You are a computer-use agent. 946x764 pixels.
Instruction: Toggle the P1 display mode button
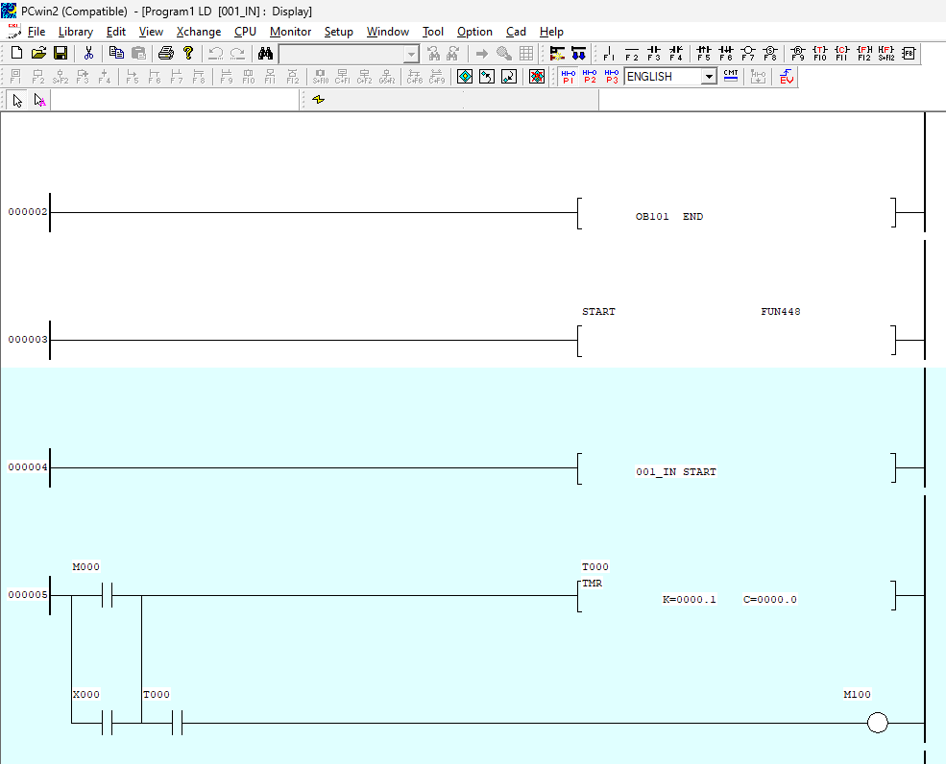pyautogui.click(x=568, y=77)
